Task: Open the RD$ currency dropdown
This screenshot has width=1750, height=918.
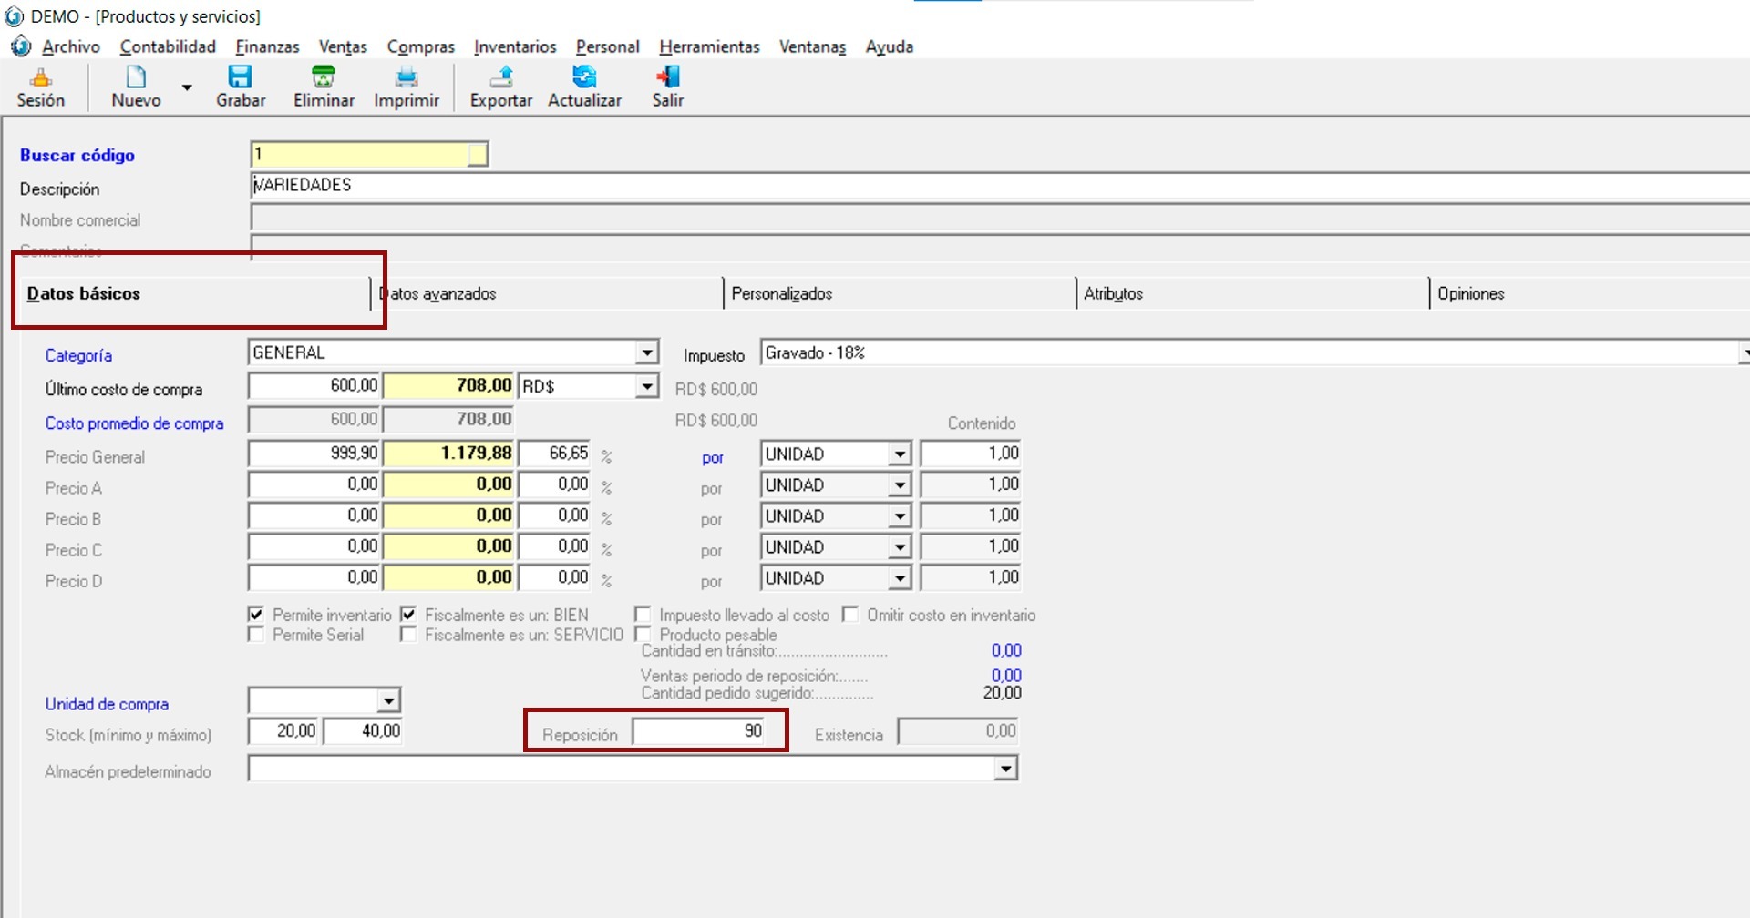Action: point(646,387)
